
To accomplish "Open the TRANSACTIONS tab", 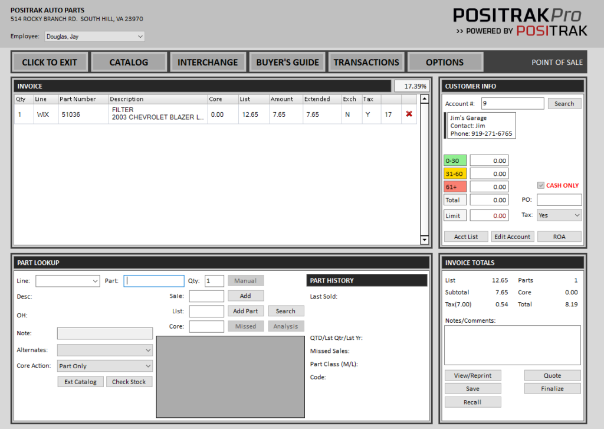I will click(366, 62).
